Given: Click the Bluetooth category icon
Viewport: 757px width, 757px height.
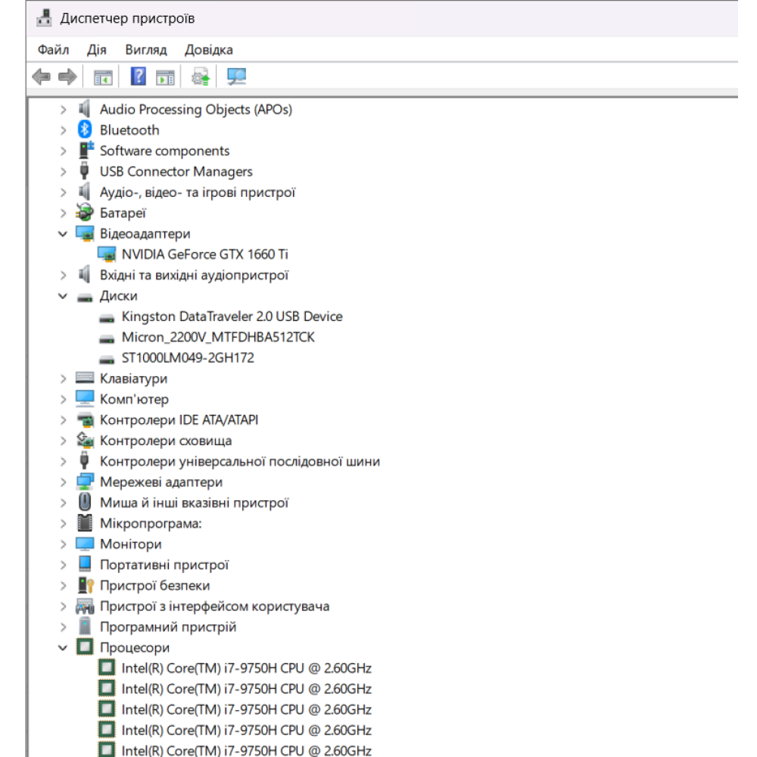Looking at the screenshot, I should coord(85,130).
